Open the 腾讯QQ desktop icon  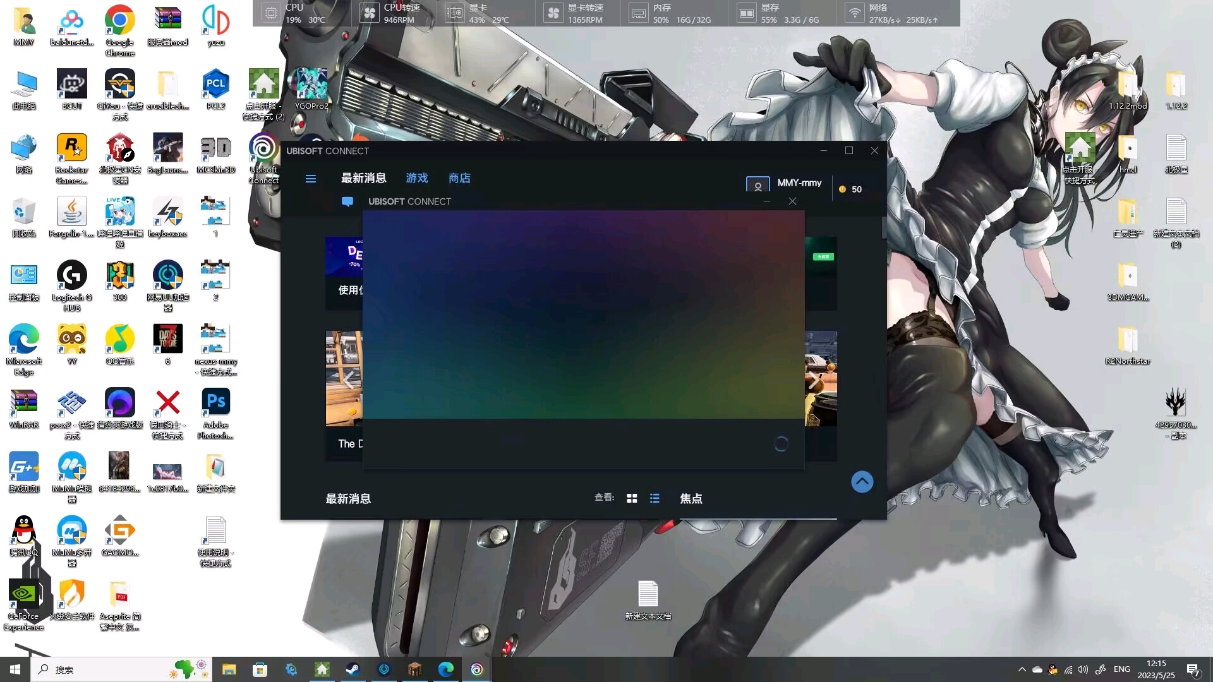tap(23, 535)
